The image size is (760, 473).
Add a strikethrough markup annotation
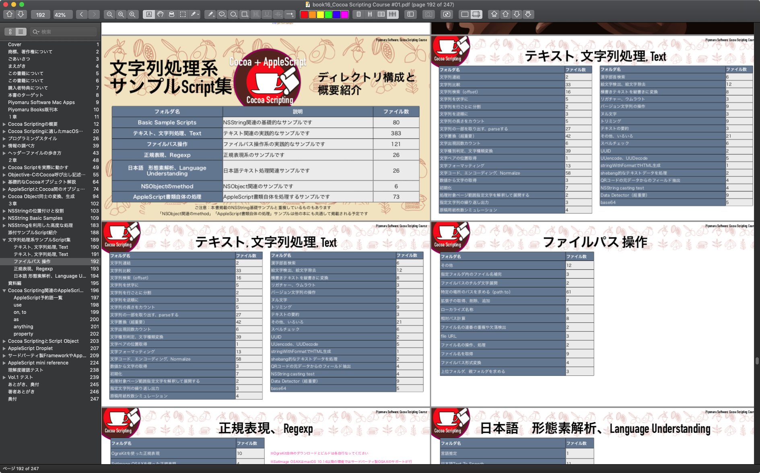[x=278, y=14]
